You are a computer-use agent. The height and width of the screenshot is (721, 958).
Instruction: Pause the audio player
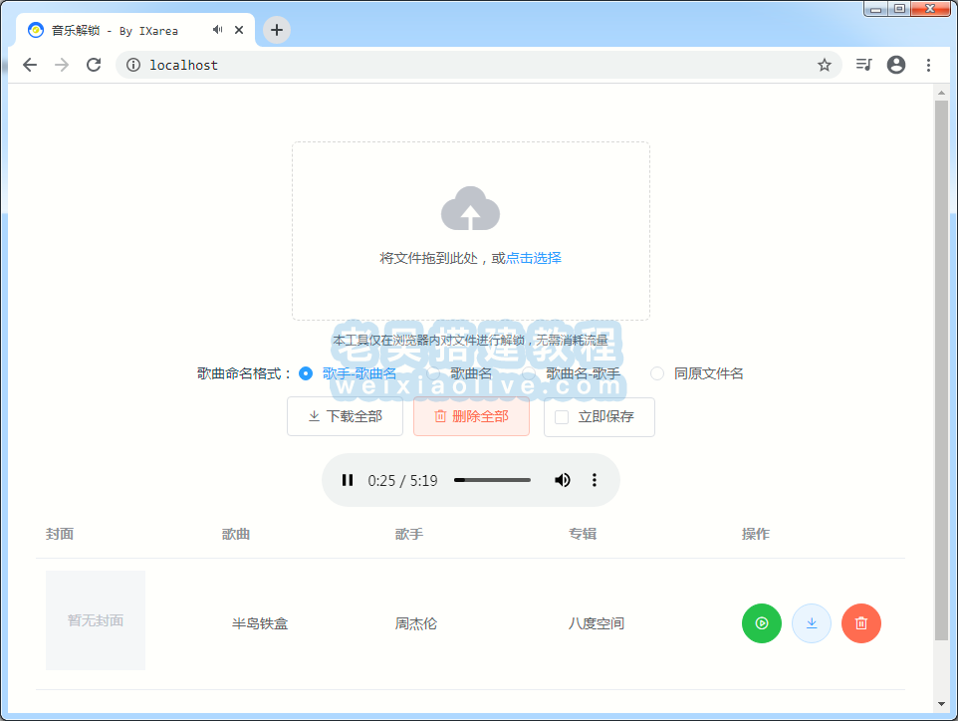click(x=348, y=480)
